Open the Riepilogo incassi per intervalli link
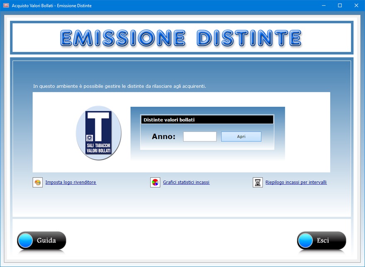 point(296,182)
